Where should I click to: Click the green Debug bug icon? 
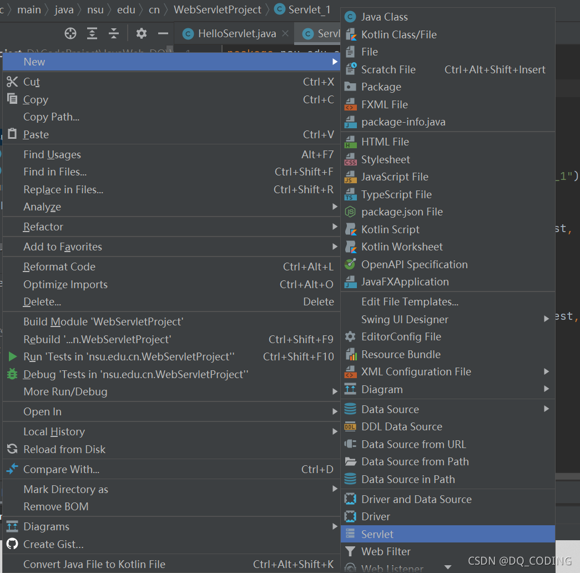[12, 374]
